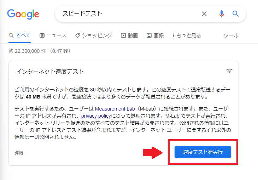Image resolution: width=258 pixels, height=180 pixels.
Task: Open the Measurement Lab link
Action: [115, 109]
